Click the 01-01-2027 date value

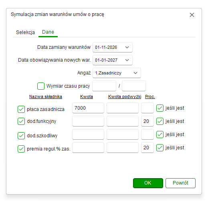106,60
